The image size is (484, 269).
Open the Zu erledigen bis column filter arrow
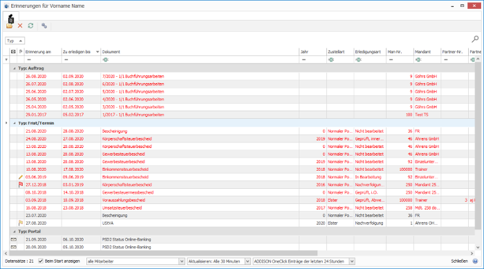[97, 52]
